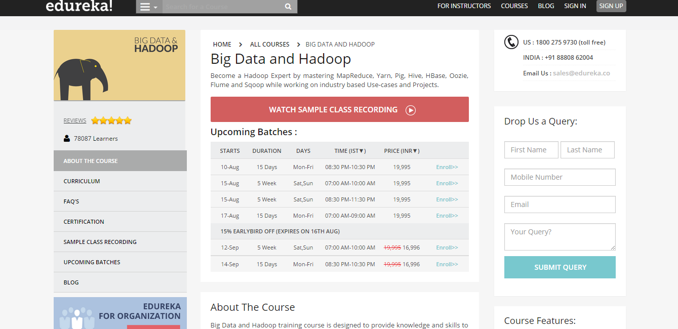Click the First Name input field
This screenshot has width=678, height=329.
531,150
